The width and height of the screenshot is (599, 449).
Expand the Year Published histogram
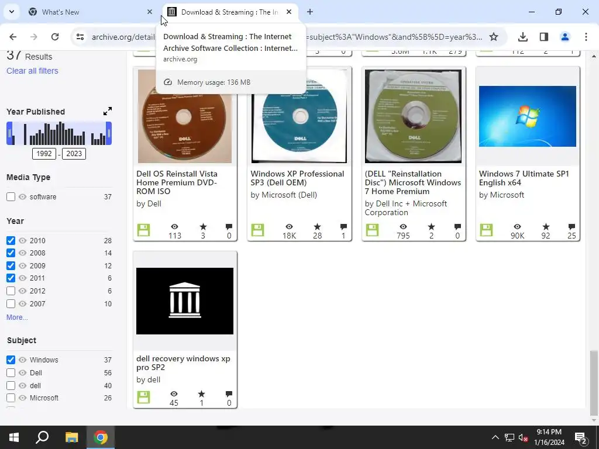click(x=108, y=111)
